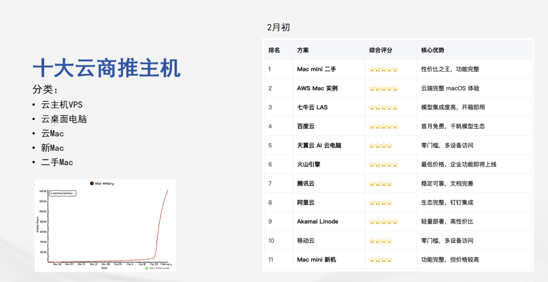The width and height of the screenshot is (548, 282).
Task: Select the openclaw/openclaw chart legend
Action: pyautogui.click(x=63, y=193)
